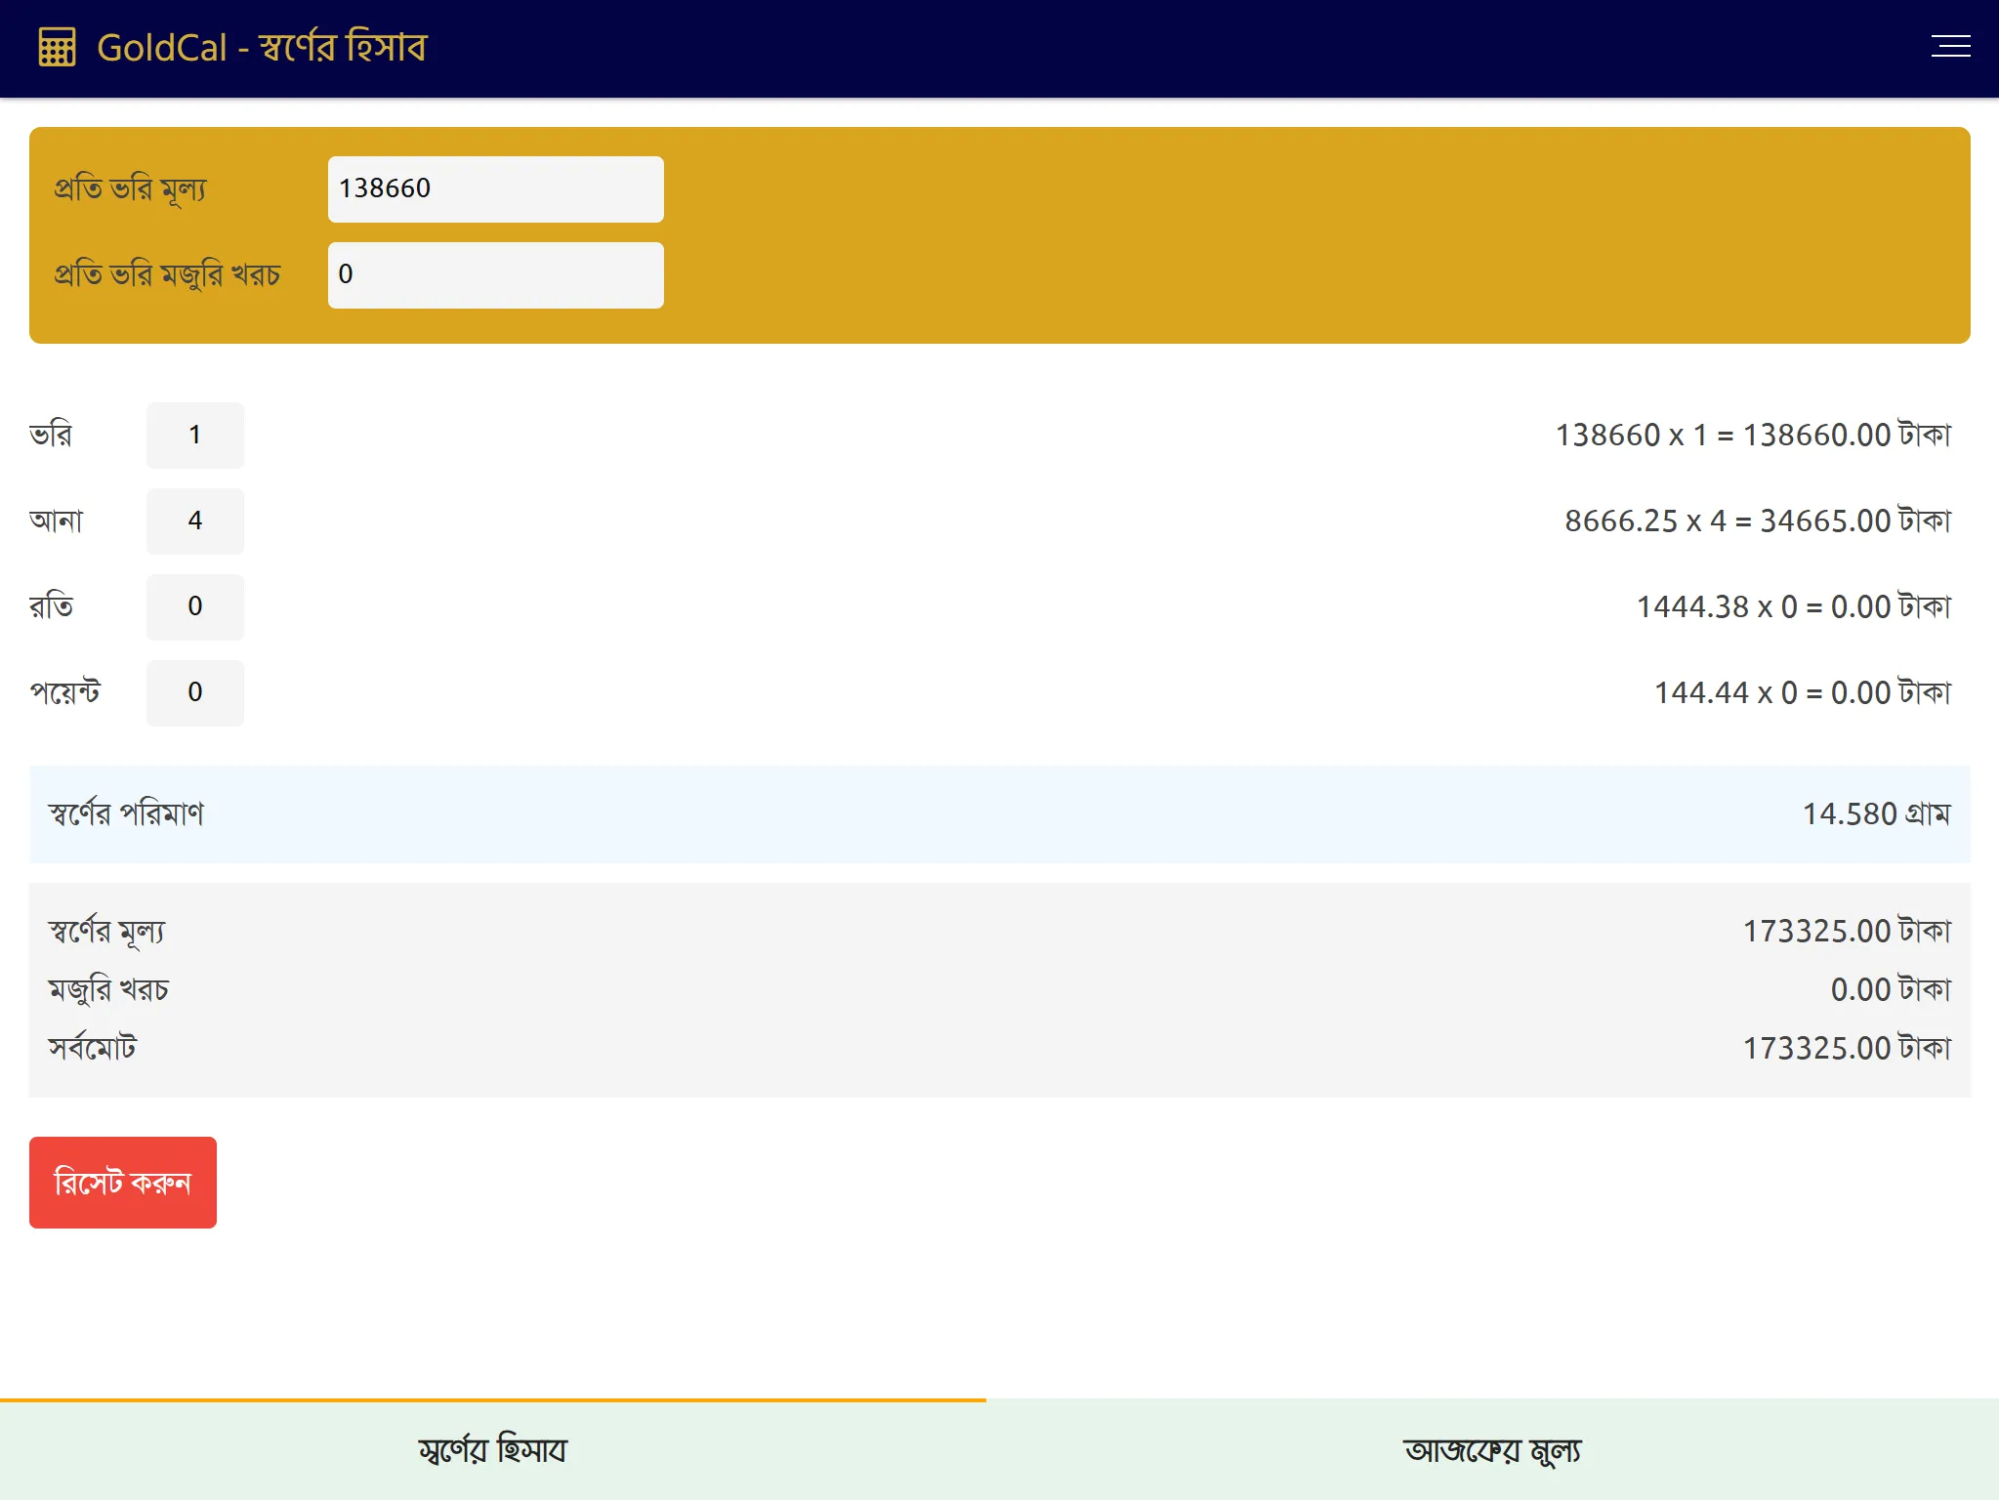Select the ভরি quantity input
Viewport: 1999px width, 1500px height.
tap(194, 435)
